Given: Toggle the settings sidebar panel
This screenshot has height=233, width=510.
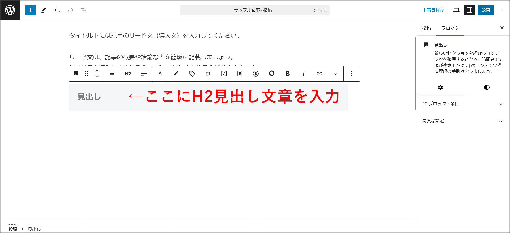Looking at the screenshot, I should coord(469,10).
